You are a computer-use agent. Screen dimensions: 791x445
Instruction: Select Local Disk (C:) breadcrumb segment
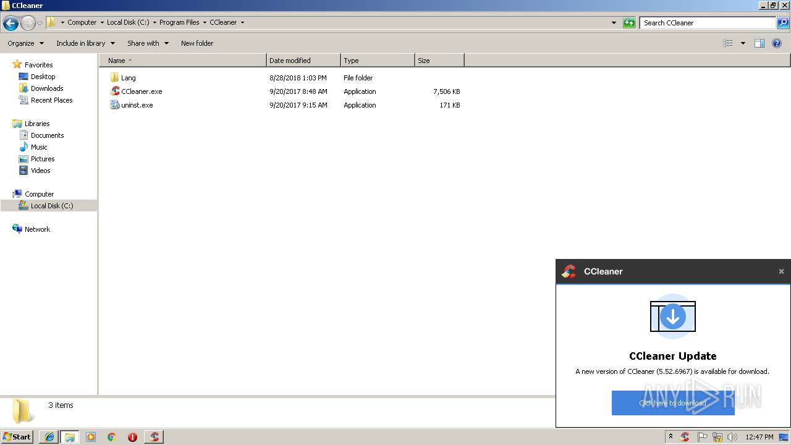(128, 22)
